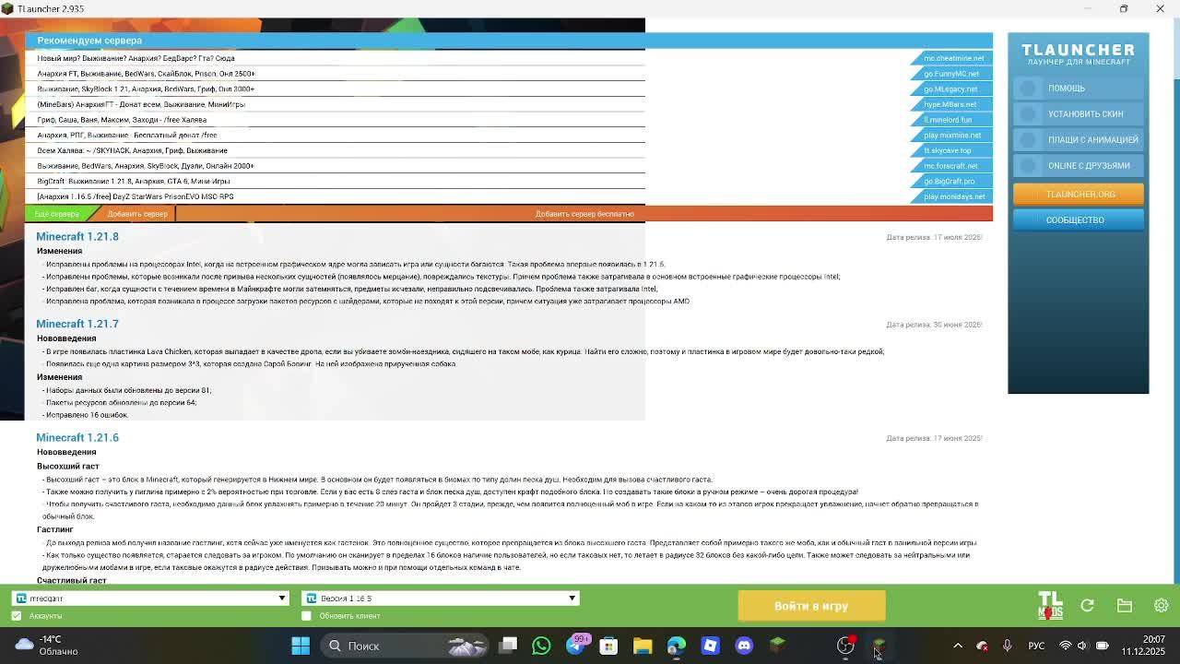Click the Help (Помощь) sidebar icon
The width and height of the screenshot is (1180, 664).
pyautogui.click(x=1028, y=89)
